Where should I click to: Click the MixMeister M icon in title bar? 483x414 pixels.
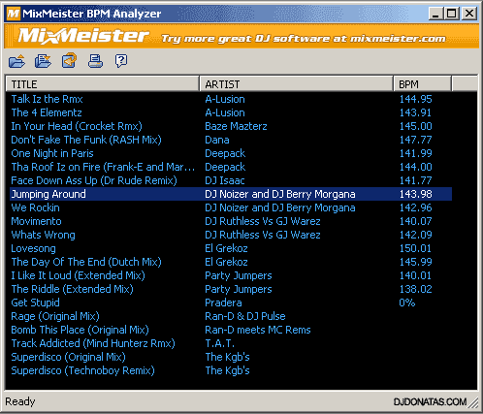(x=14, y=14)
